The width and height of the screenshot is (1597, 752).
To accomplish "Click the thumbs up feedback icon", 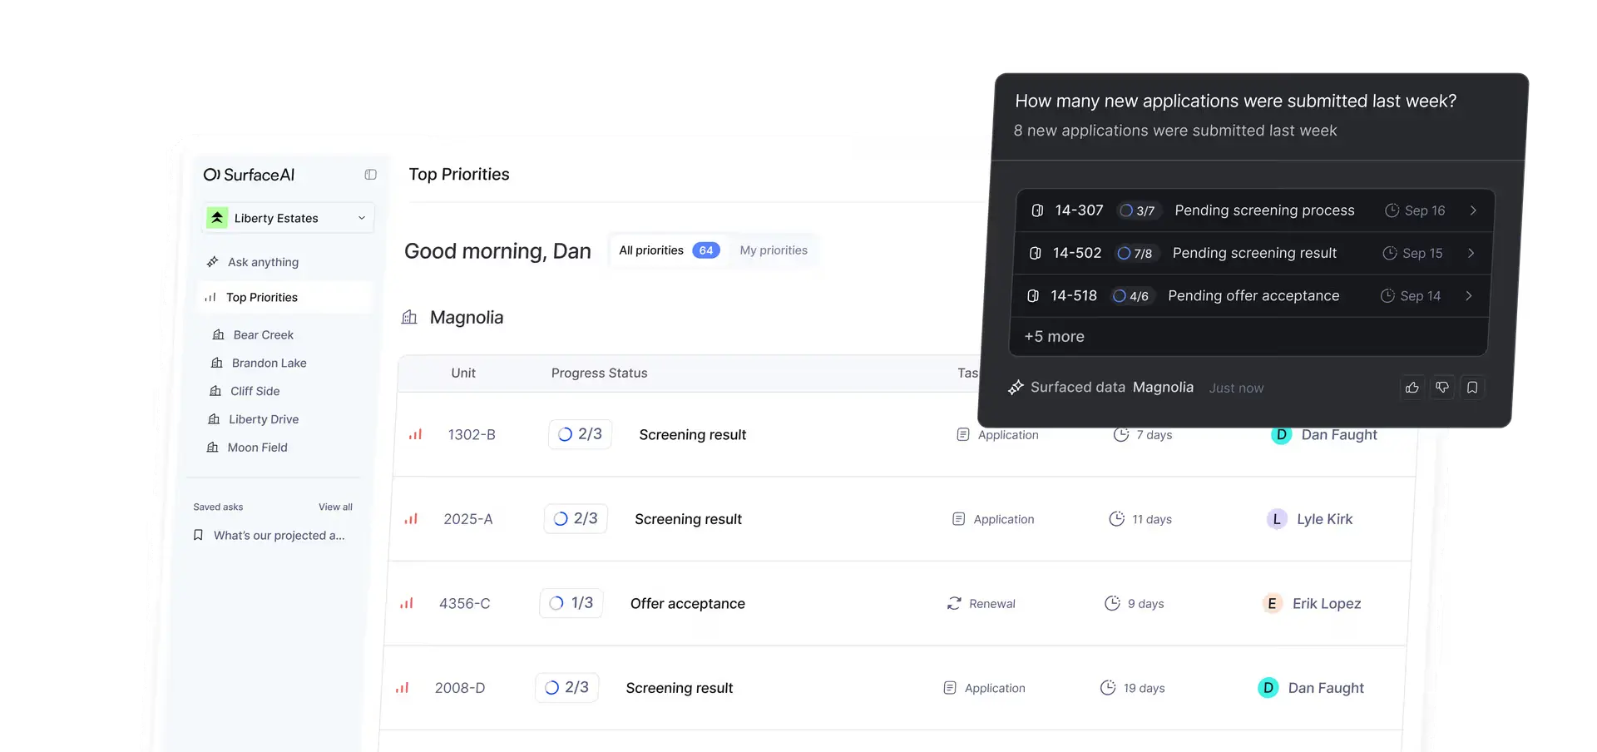I will pyautogui.click(x=1412, y=388).
